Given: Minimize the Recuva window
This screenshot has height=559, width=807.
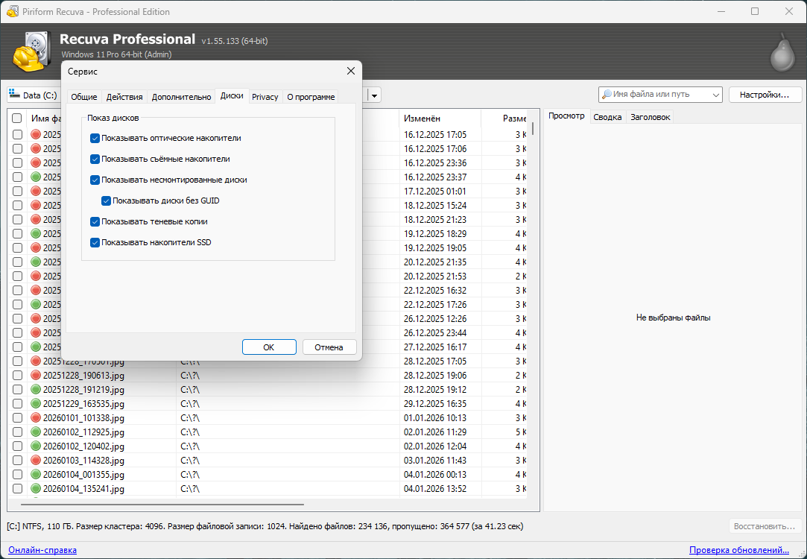Looking at the screenshot, I should click(721, 11).
